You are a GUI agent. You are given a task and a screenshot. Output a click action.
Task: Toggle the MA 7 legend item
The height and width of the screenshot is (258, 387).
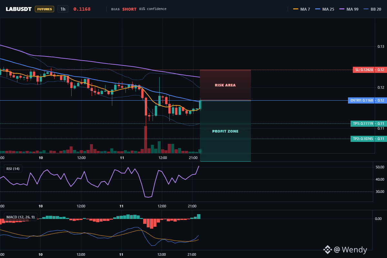click(302, 9)
